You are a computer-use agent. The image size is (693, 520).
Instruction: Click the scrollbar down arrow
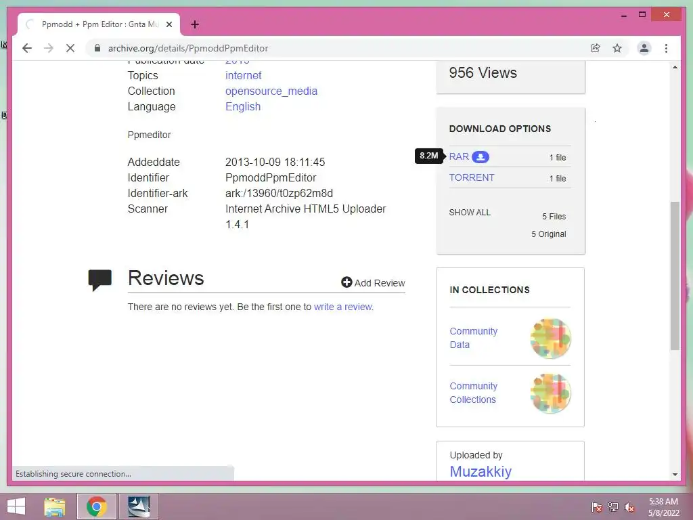pyautogui.click(x=675, y=475)
